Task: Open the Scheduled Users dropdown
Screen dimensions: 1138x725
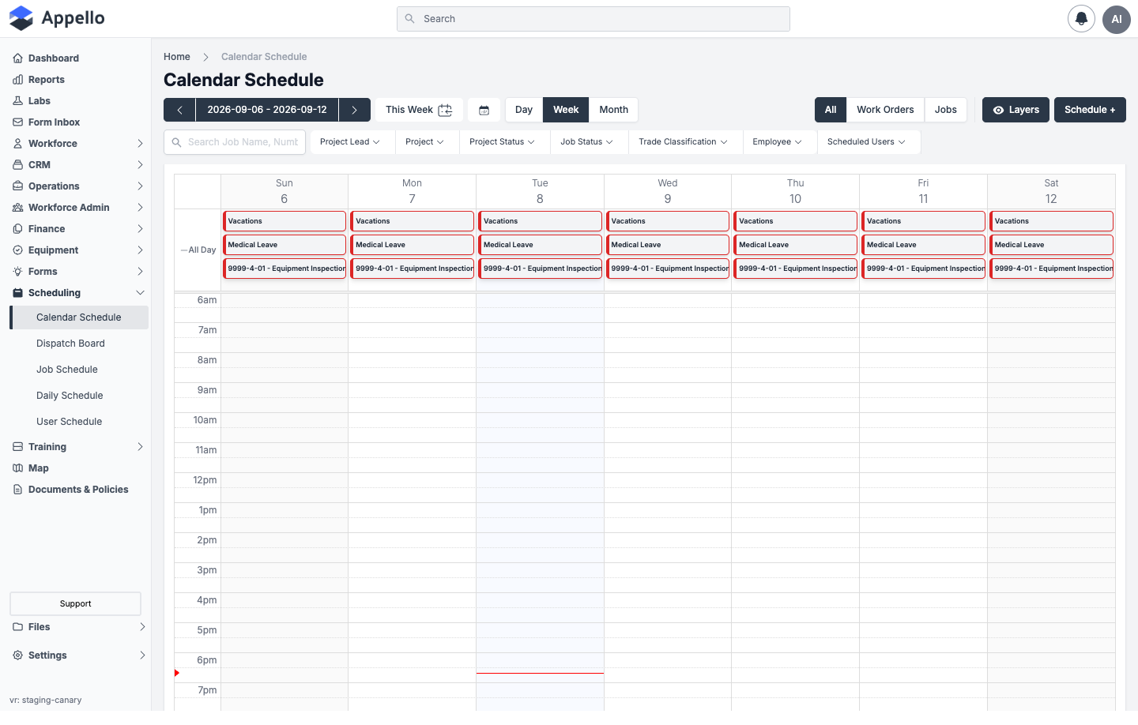Action: click(866, 142)
